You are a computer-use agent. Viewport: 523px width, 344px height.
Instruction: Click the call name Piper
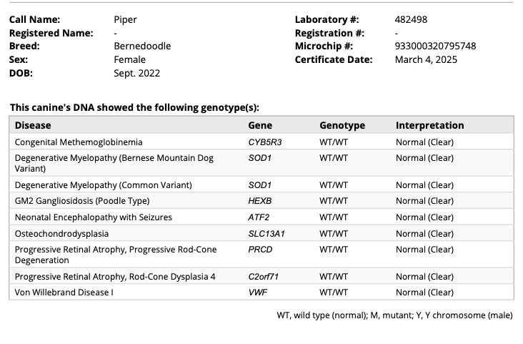tap(125, 19)
